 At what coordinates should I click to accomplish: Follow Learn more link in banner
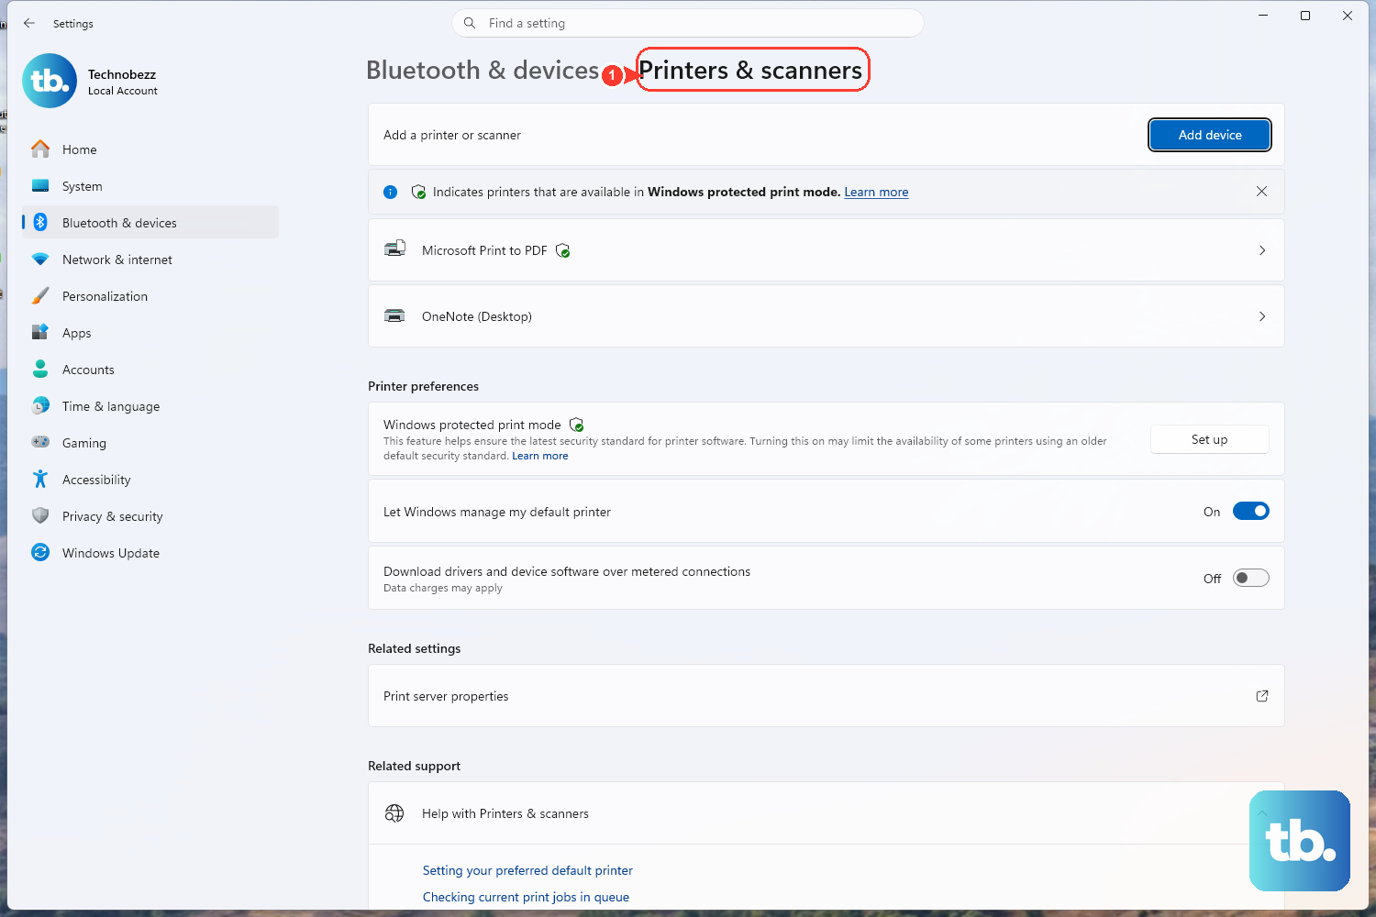[876, 192]
